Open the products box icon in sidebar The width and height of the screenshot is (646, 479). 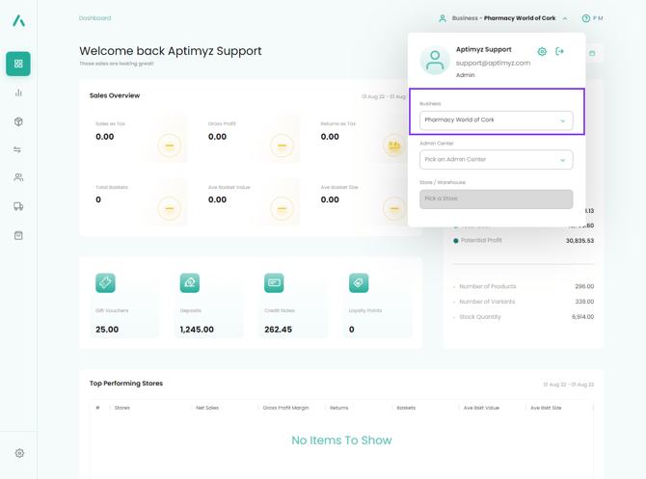pyautogui.click(x=18, y=121)
